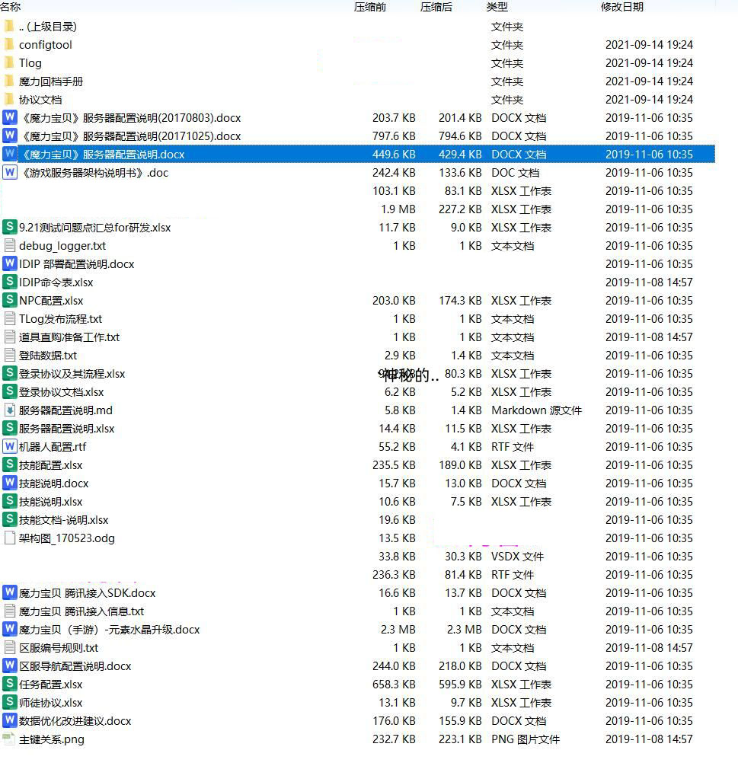Click Word icon of IDIP 部署配置说明.docx

click(9, 263)
